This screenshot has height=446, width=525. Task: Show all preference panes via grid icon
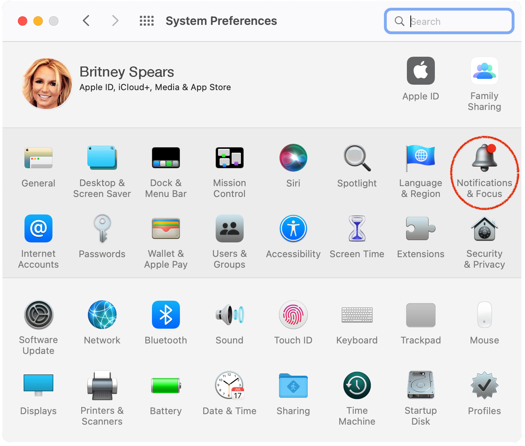point(147,21)
